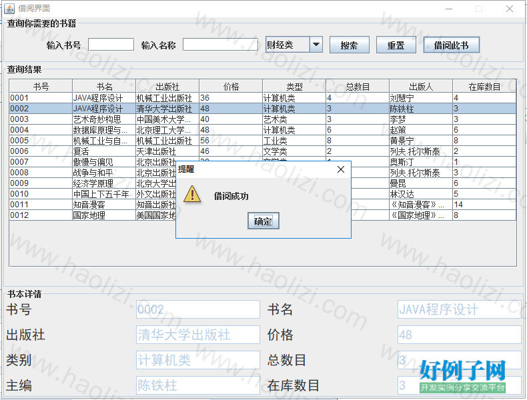Click the 输入名称 input field
The height and width of the screenshot is (400, 527).
tap(221, 44)
